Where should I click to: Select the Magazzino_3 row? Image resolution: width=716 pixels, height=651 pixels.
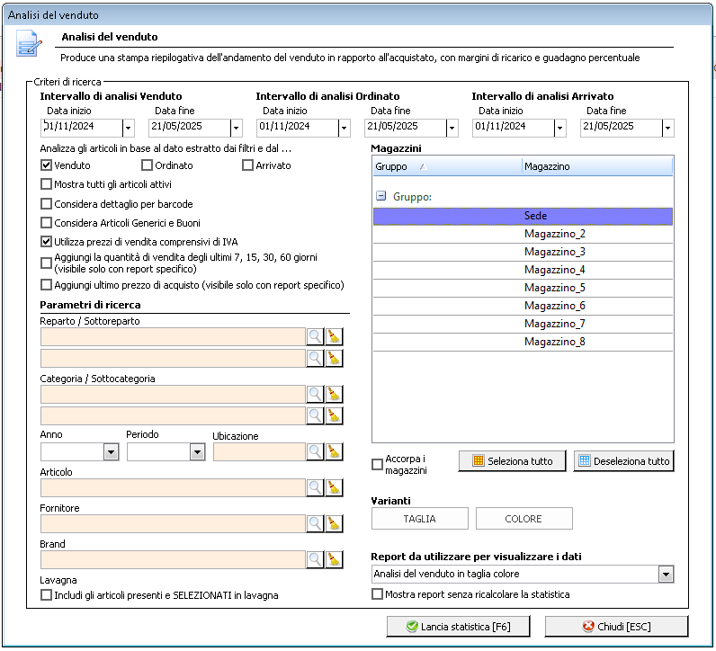[x=523, y=252]
